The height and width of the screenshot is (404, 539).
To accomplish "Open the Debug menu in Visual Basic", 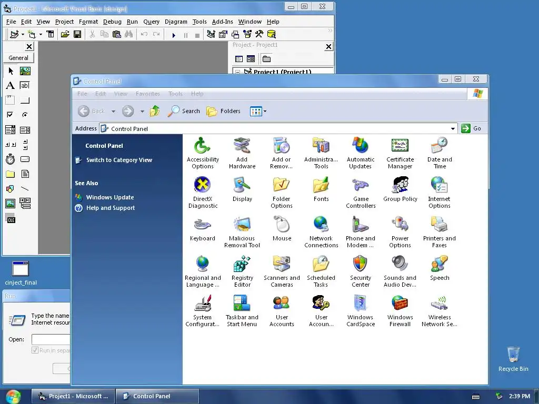I will point(112,22).
